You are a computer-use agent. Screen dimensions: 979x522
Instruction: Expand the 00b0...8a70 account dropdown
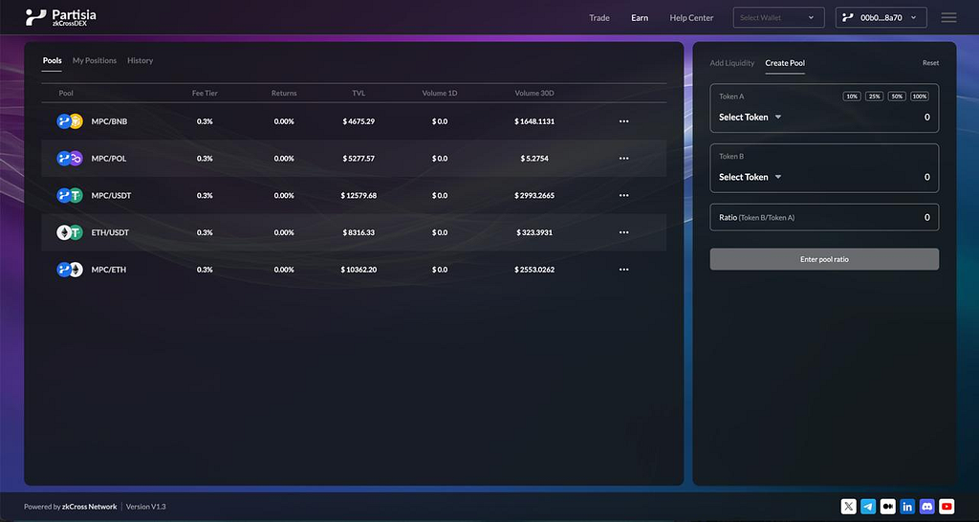point(881,17)
